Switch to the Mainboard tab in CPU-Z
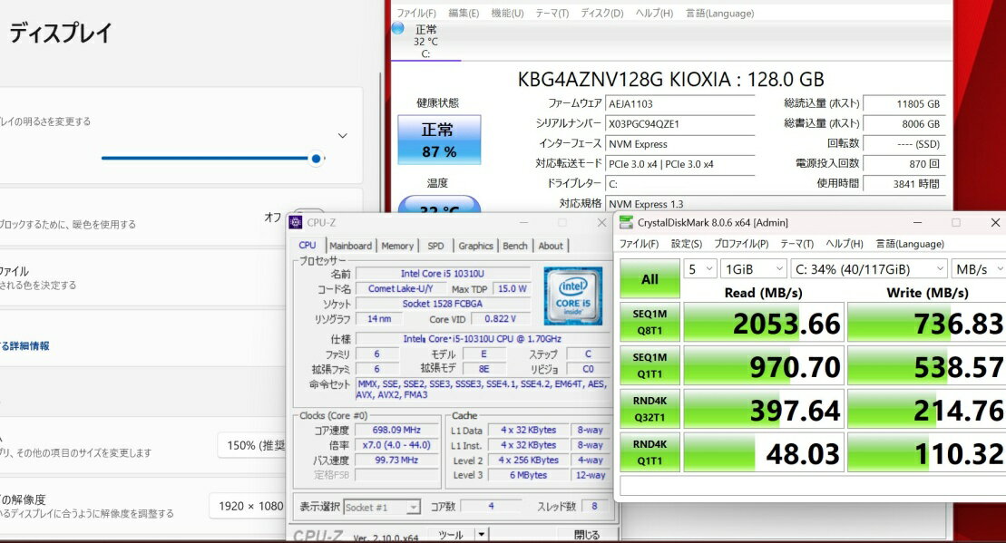The image size is (1006, 543). [350, 246]
